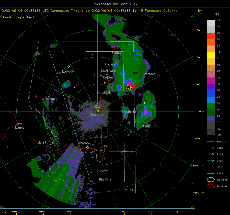Click the dBZ legend heading

[x=217, y=14]
